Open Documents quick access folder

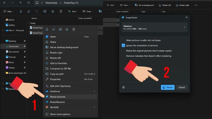[12, 52]
